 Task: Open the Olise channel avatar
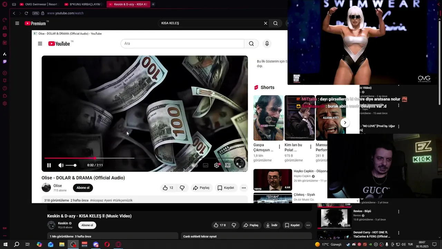46,188
